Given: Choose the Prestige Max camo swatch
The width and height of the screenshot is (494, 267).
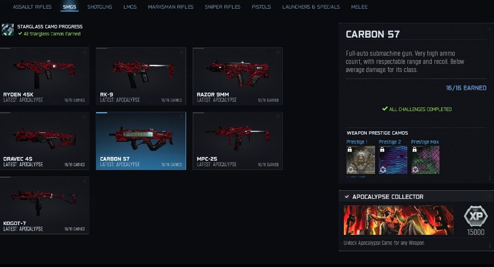Looking at the screenshot, I should point(425,160).
